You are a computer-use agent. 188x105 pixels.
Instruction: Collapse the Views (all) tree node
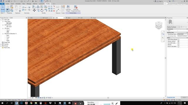(x=1, y=20)
